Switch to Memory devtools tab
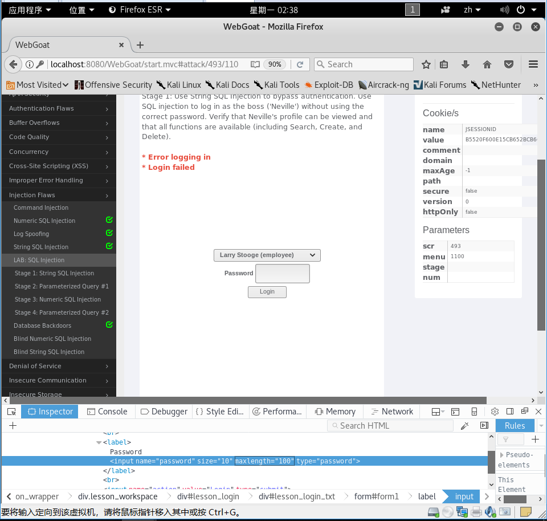 (335, 412)
